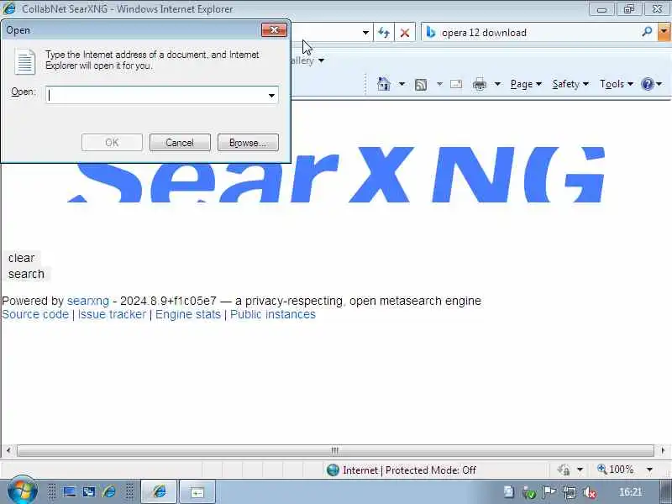Click the Browse... button
This screenshot has width=672, height=504.
[x=248, y=143]
